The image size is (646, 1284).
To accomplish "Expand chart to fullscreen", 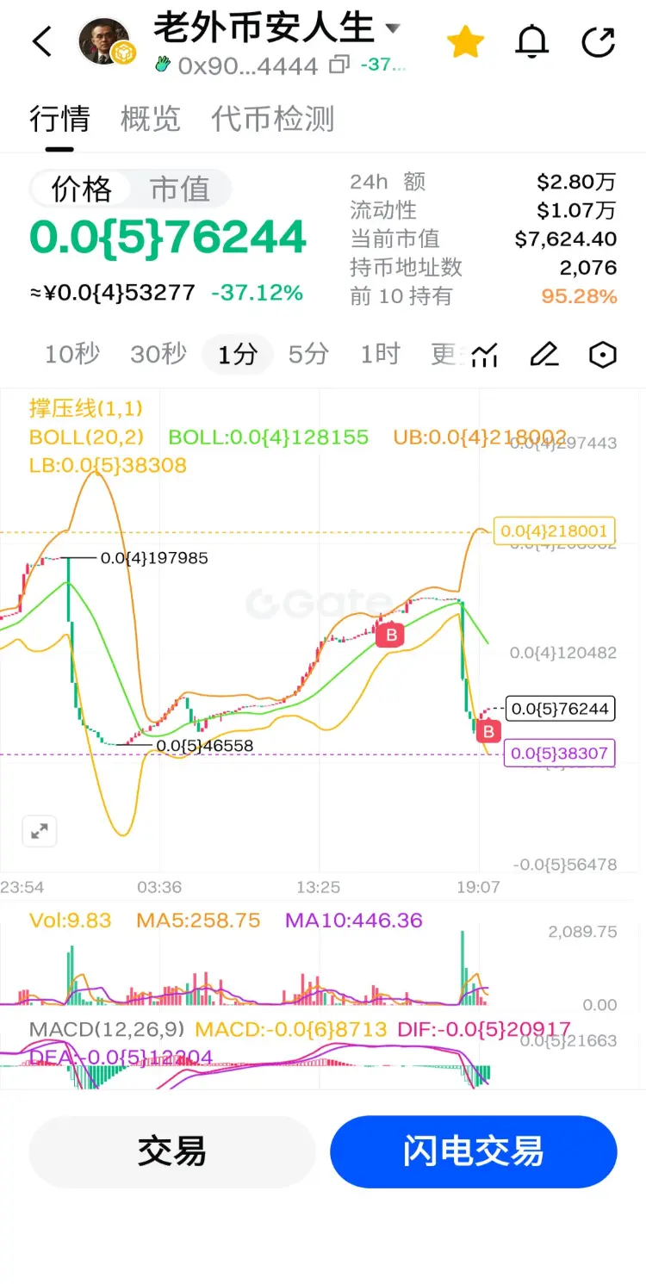I will (x=39, y=831).
